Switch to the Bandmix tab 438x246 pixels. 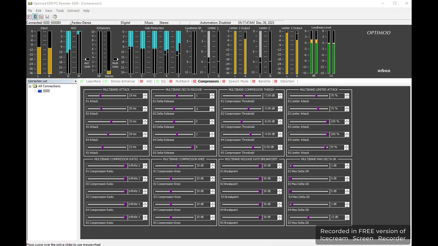(x=265, y=81)
